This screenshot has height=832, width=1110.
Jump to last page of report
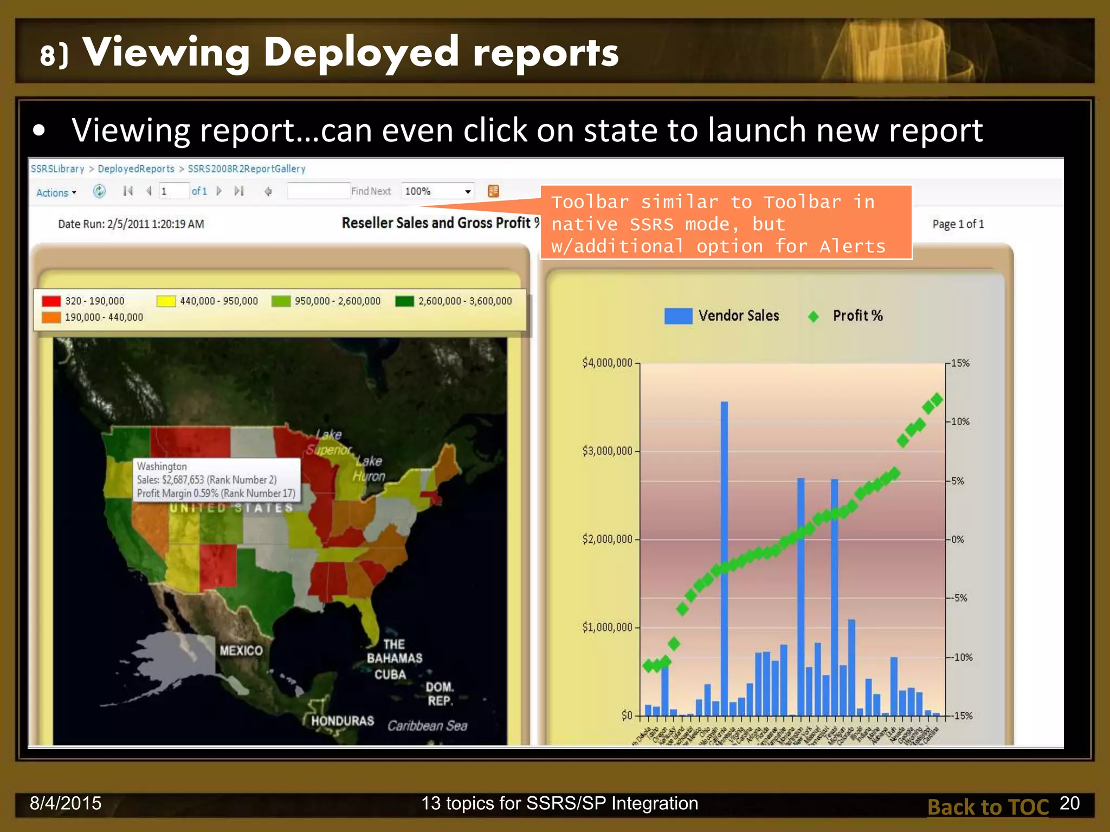pyautogui.click(x=239, y=191)
